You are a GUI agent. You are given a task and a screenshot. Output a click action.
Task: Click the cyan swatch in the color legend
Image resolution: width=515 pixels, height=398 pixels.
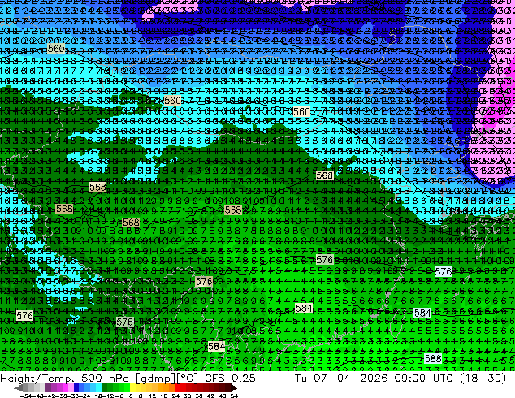[99, 387]
